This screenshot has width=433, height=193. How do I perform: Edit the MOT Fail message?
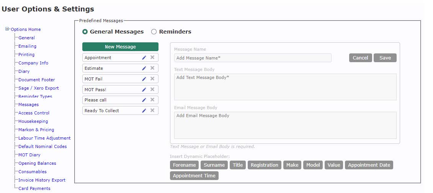click(x=144, y=79)
